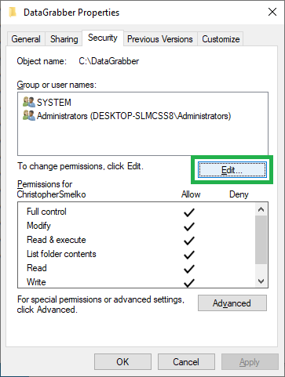Close the DataGrabber Properties dialog
The width and height of the screenshot is (285, 377).
[272, 12]
